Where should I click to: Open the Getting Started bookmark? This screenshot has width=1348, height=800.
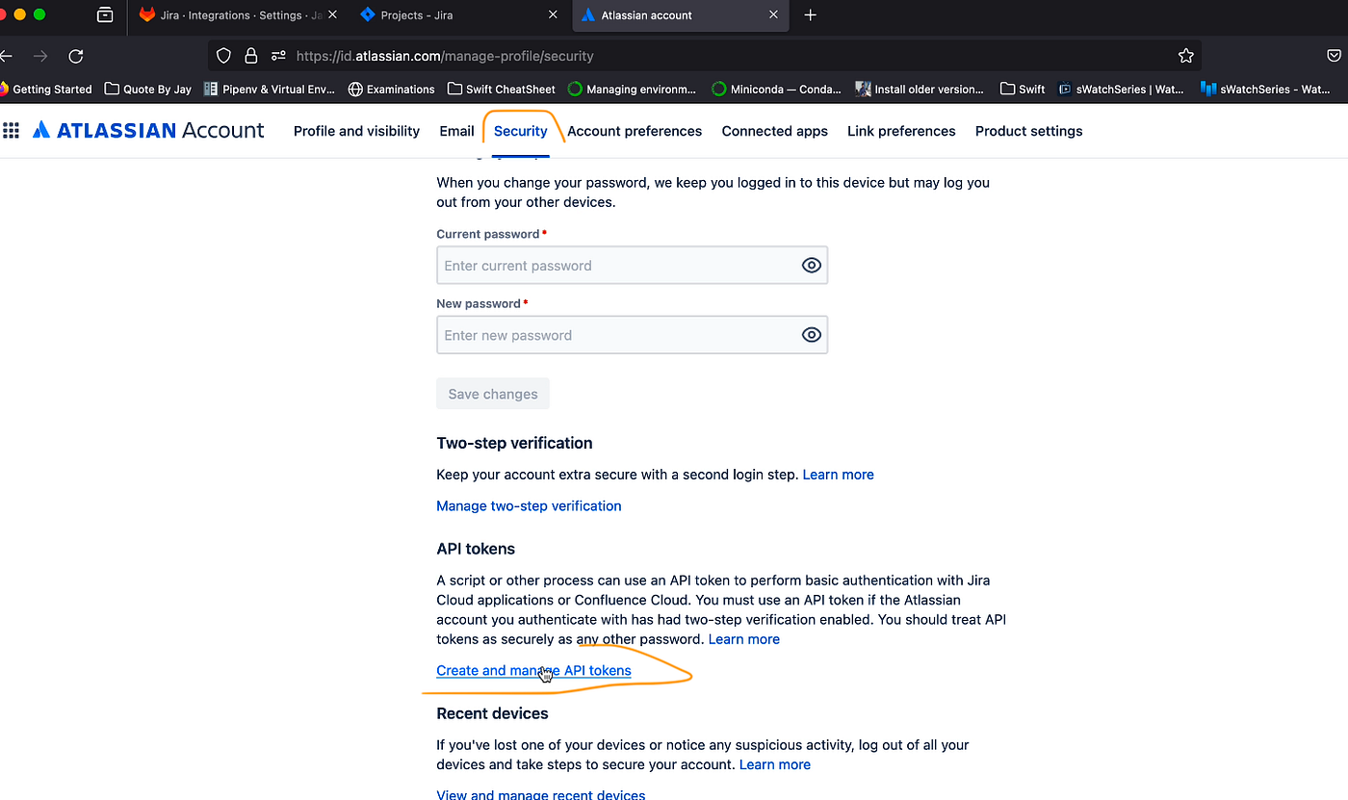tap(46, 89)
